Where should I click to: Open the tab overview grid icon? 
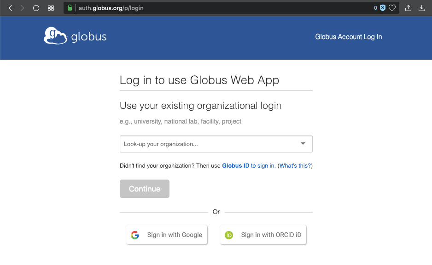[51, 8]
